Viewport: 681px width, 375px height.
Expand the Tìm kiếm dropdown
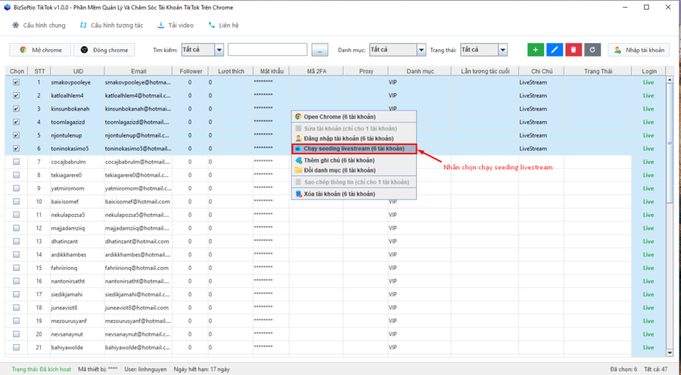[219, 50]
